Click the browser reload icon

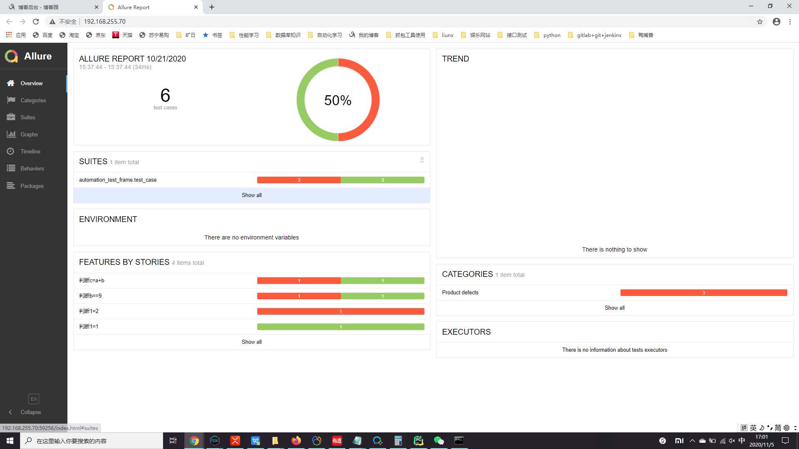[x=36, y=22]
